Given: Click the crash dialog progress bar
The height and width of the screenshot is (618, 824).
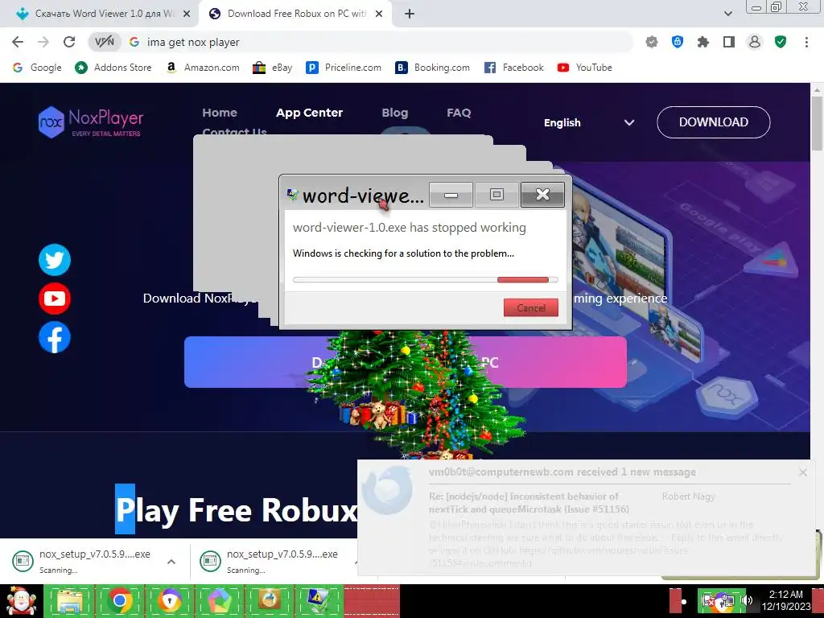Looking at the screenshot, I should coord(425,279).
